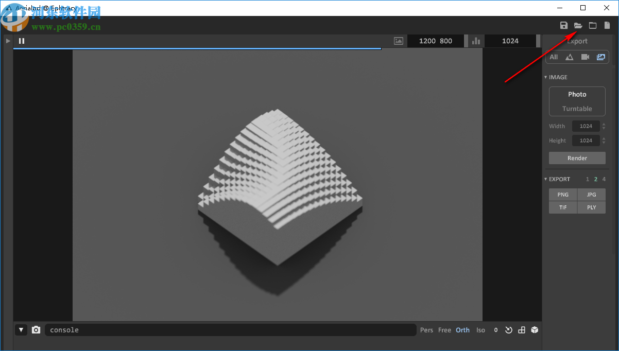Toggle the Iso camera mode
619x351 pixels.
coord(480,330)
